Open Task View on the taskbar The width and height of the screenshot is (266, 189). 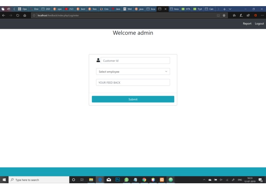(x=82, y=180)
